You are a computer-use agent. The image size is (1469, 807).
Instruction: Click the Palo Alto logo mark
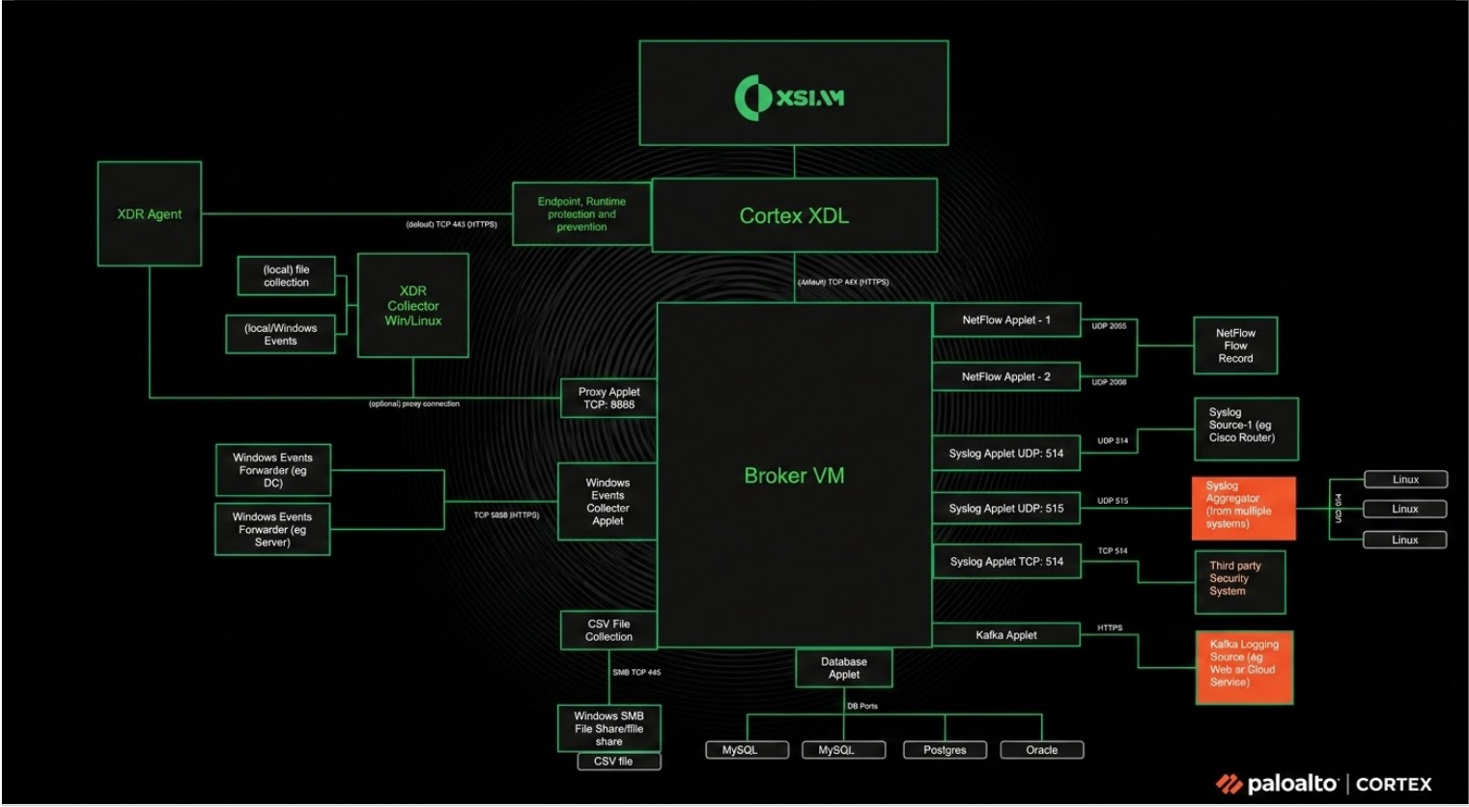pos(1229,784)
